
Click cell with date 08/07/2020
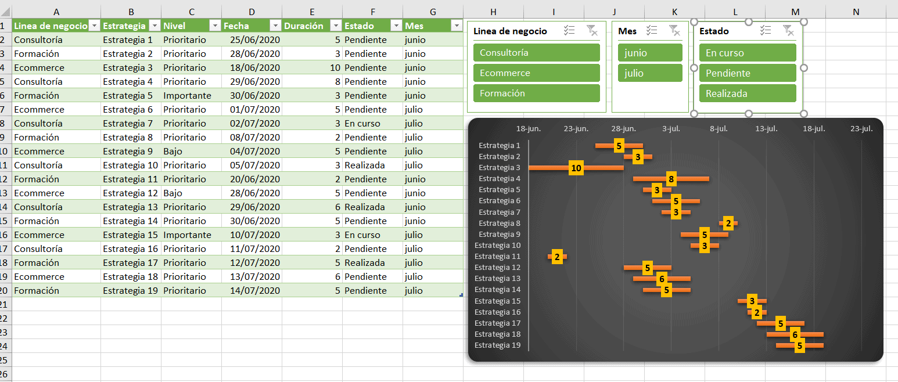[x=252, y=137]
